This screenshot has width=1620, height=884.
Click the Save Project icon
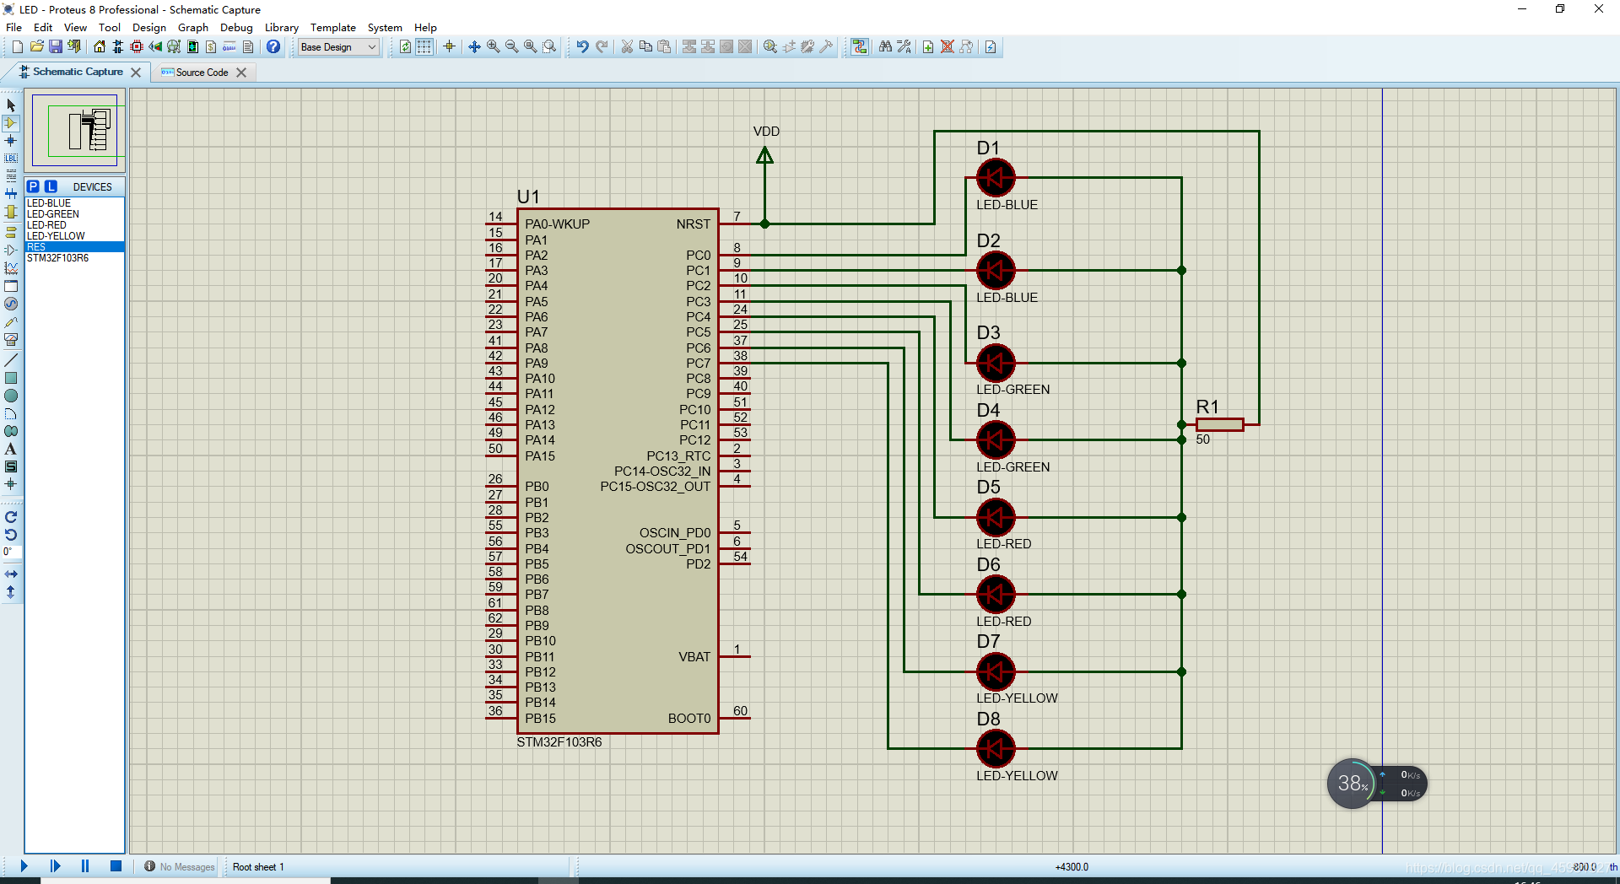point(55,46)
